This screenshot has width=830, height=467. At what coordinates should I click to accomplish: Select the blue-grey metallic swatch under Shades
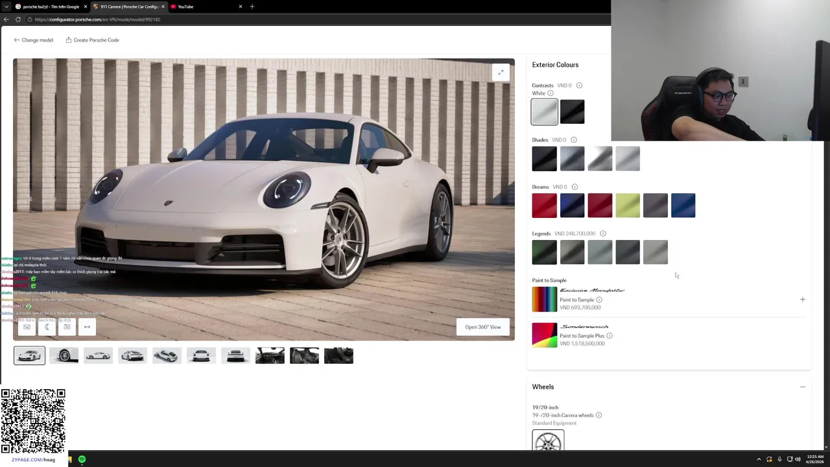pyautogui.click(x=572, y=159)
